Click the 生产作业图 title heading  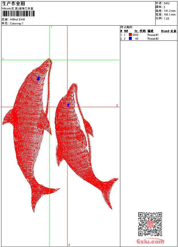pyautogui.click(x=13, y=3)
